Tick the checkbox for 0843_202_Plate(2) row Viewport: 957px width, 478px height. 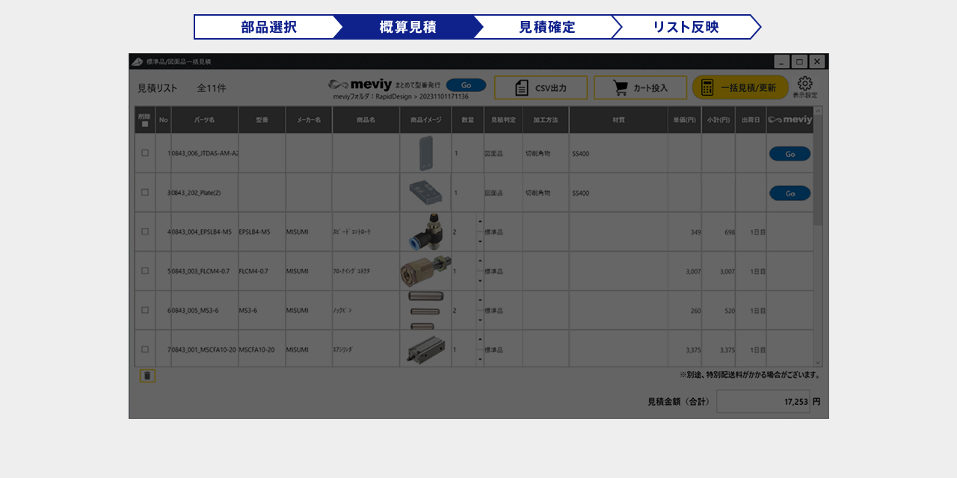click(145, 192)
